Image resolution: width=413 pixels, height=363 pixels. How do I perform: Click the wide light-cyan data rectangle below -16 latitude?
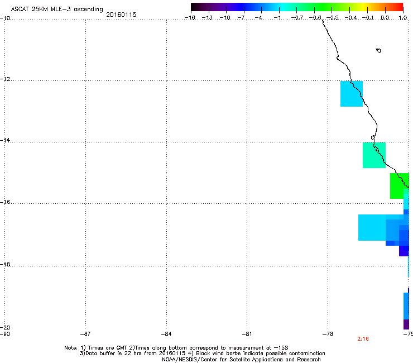pyautogui.click(x=372, y=227)
